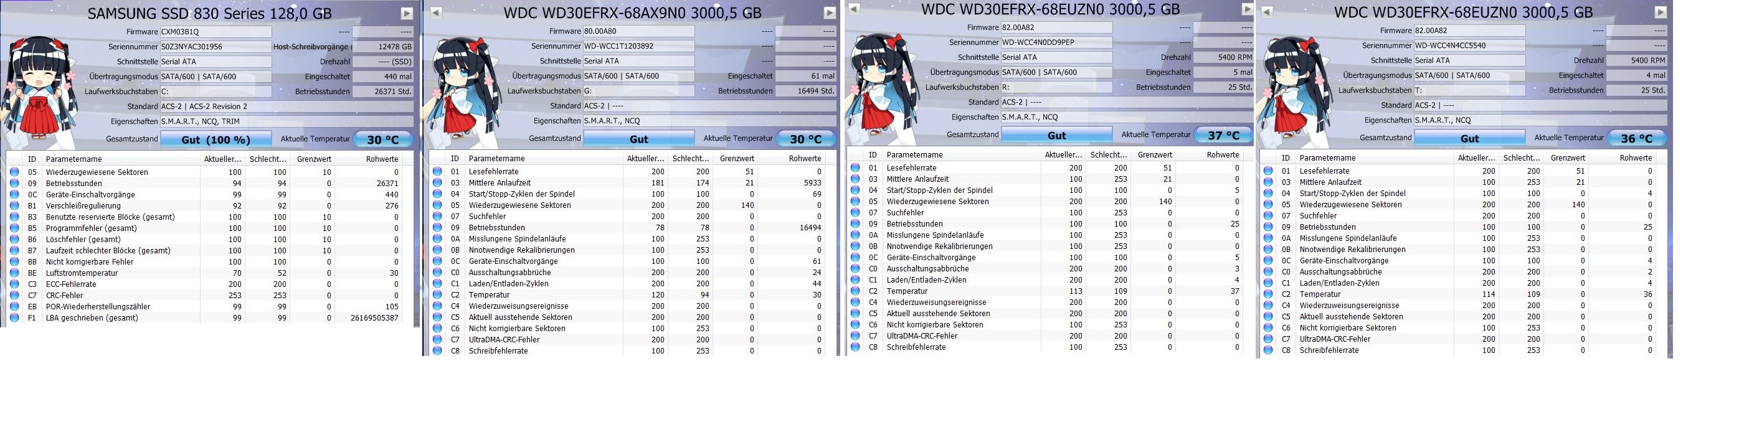The height and width of the screenshot is (422, 1744).
Task: Click Aktueller column header in R: panel
Action: pos(1064,155)
